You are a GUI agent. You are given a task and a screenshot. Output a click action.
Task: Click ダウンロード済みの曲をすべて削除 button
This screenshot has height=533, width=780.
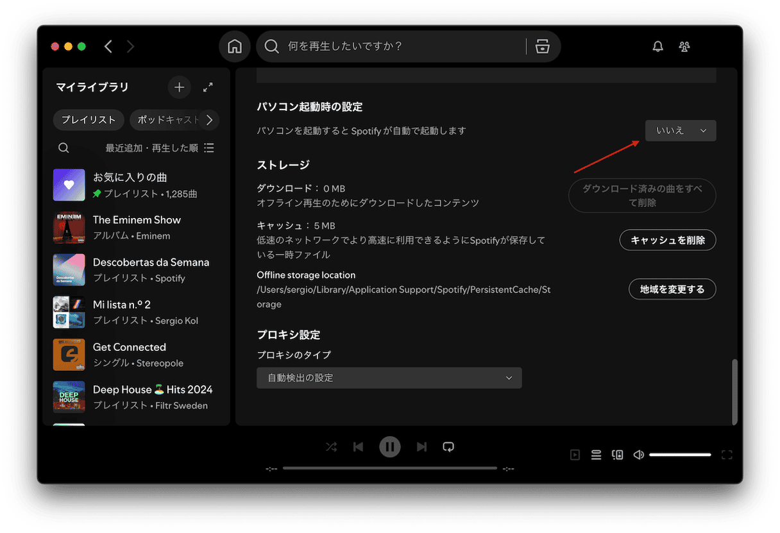642,196
